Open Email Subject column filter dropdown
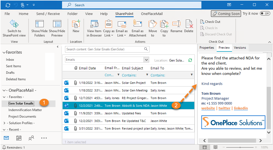 147,75
